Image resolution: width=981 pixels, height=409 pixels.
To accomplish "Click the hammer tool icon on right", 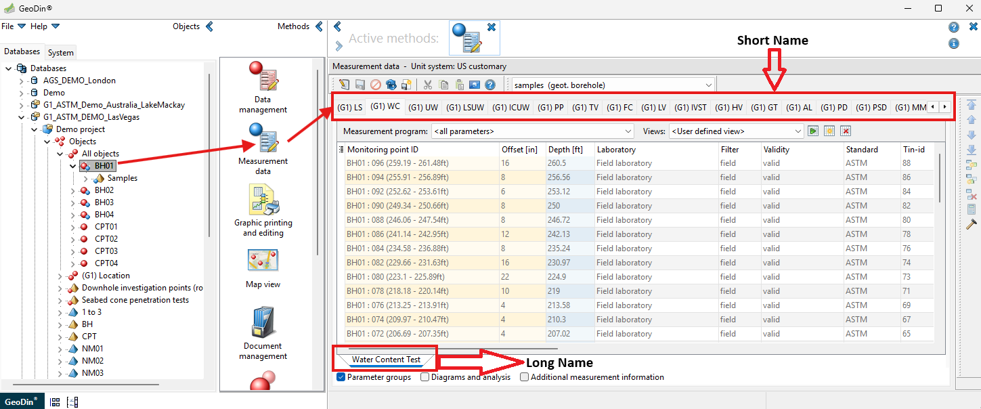I will (972, 224).
